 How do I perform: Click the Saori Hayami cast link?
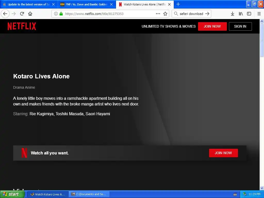[x=98, y=114]
